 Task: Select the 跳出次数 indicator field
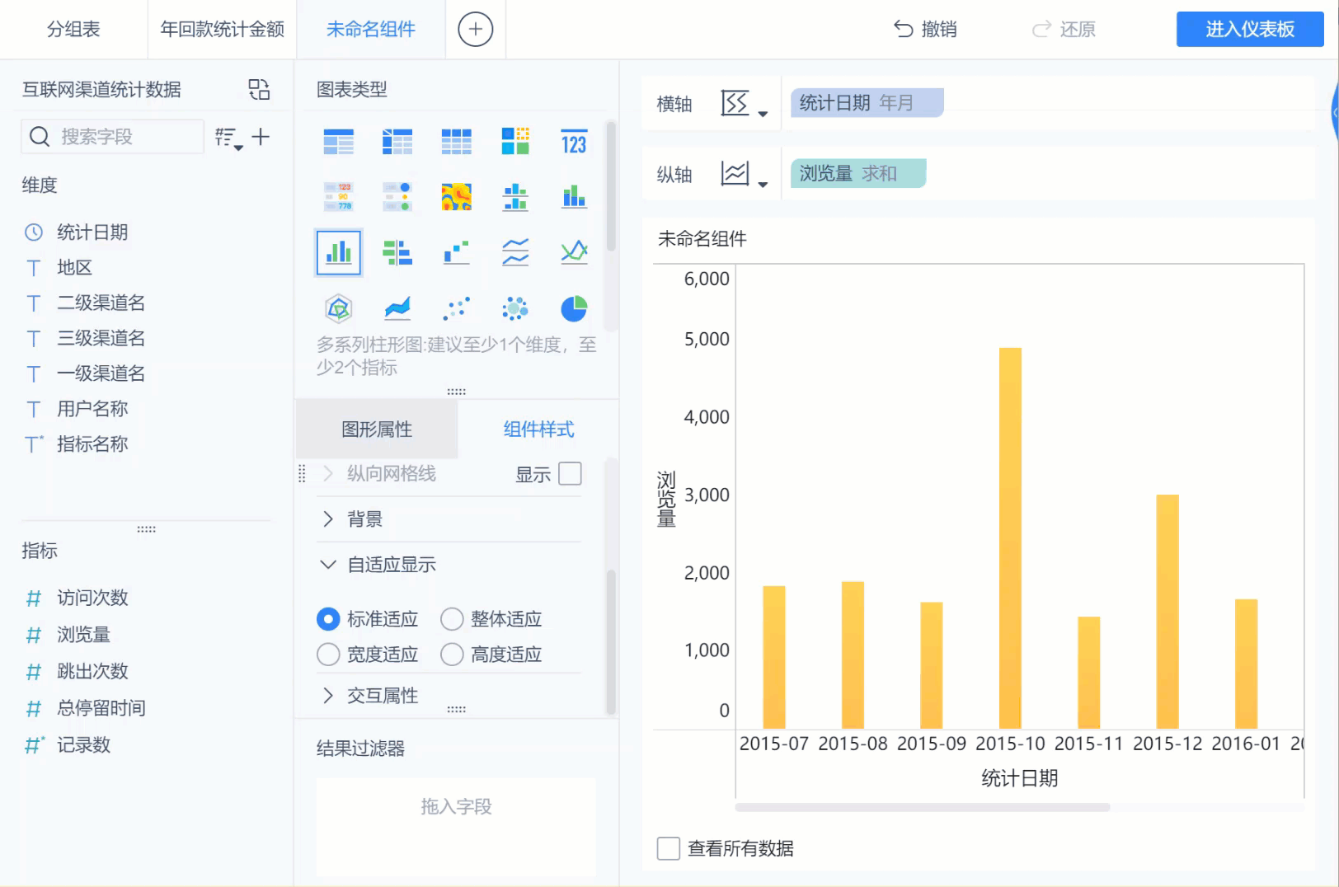[x=92, y=671]
